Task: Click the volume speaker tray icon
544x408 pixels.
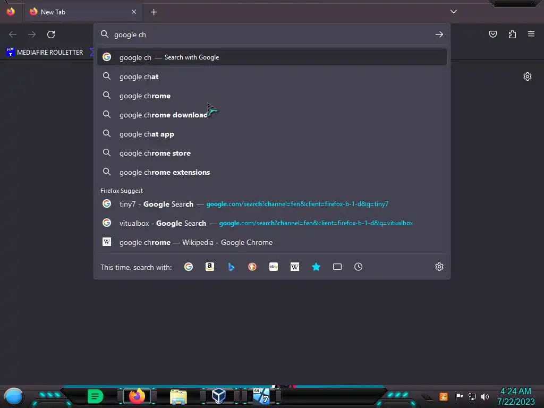Action: tap(484, 396)
